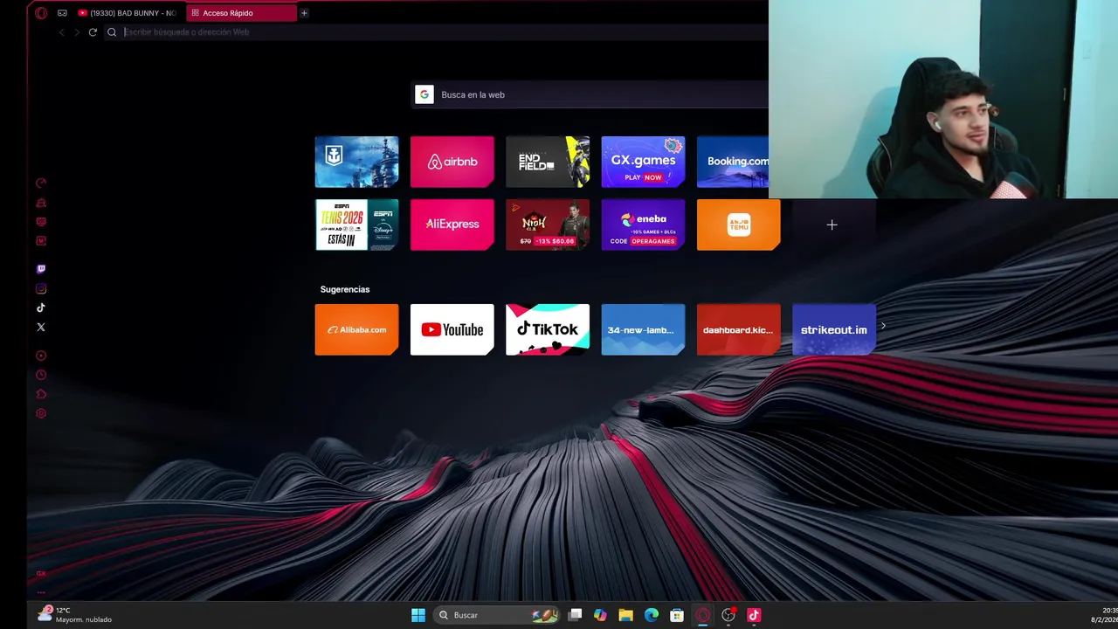Open the GX.games speed dial tile
Viewport: 1118px width, 629px height.
pos(643,162)
